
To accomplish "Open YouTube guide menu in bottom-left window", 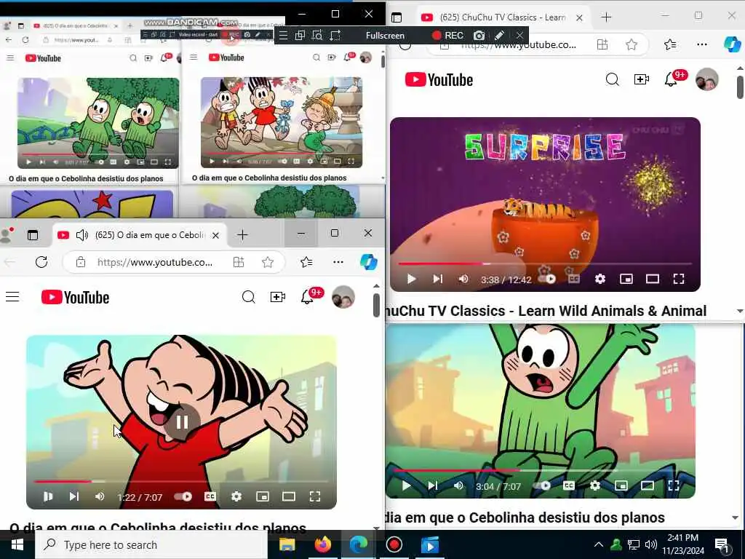I will [x=12, y=297].
